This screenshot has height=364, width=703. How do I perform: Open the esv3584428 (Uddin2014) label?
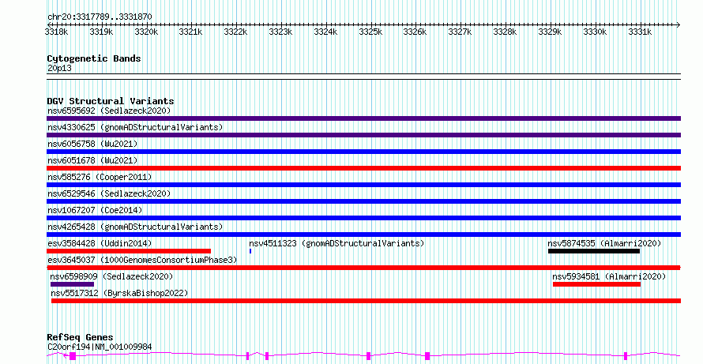click(100, 243)
